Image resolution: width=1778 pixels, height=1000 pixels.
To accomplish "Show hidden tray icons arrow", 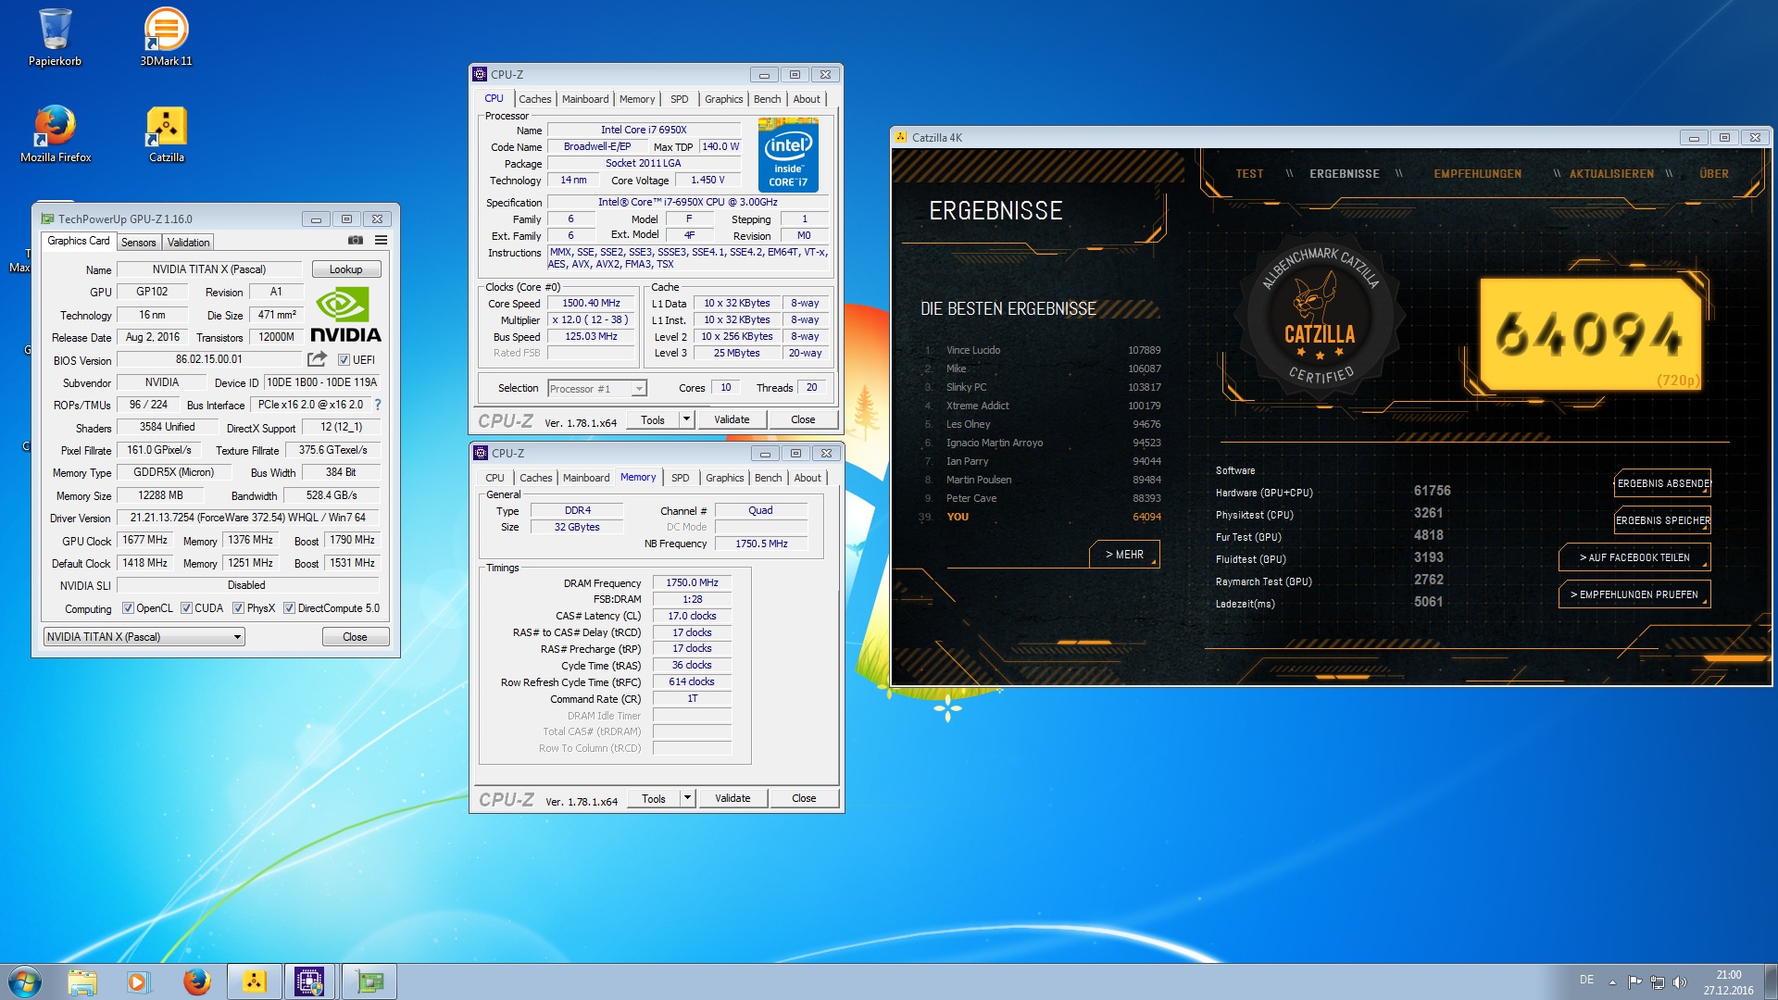I will [1612, 981].
